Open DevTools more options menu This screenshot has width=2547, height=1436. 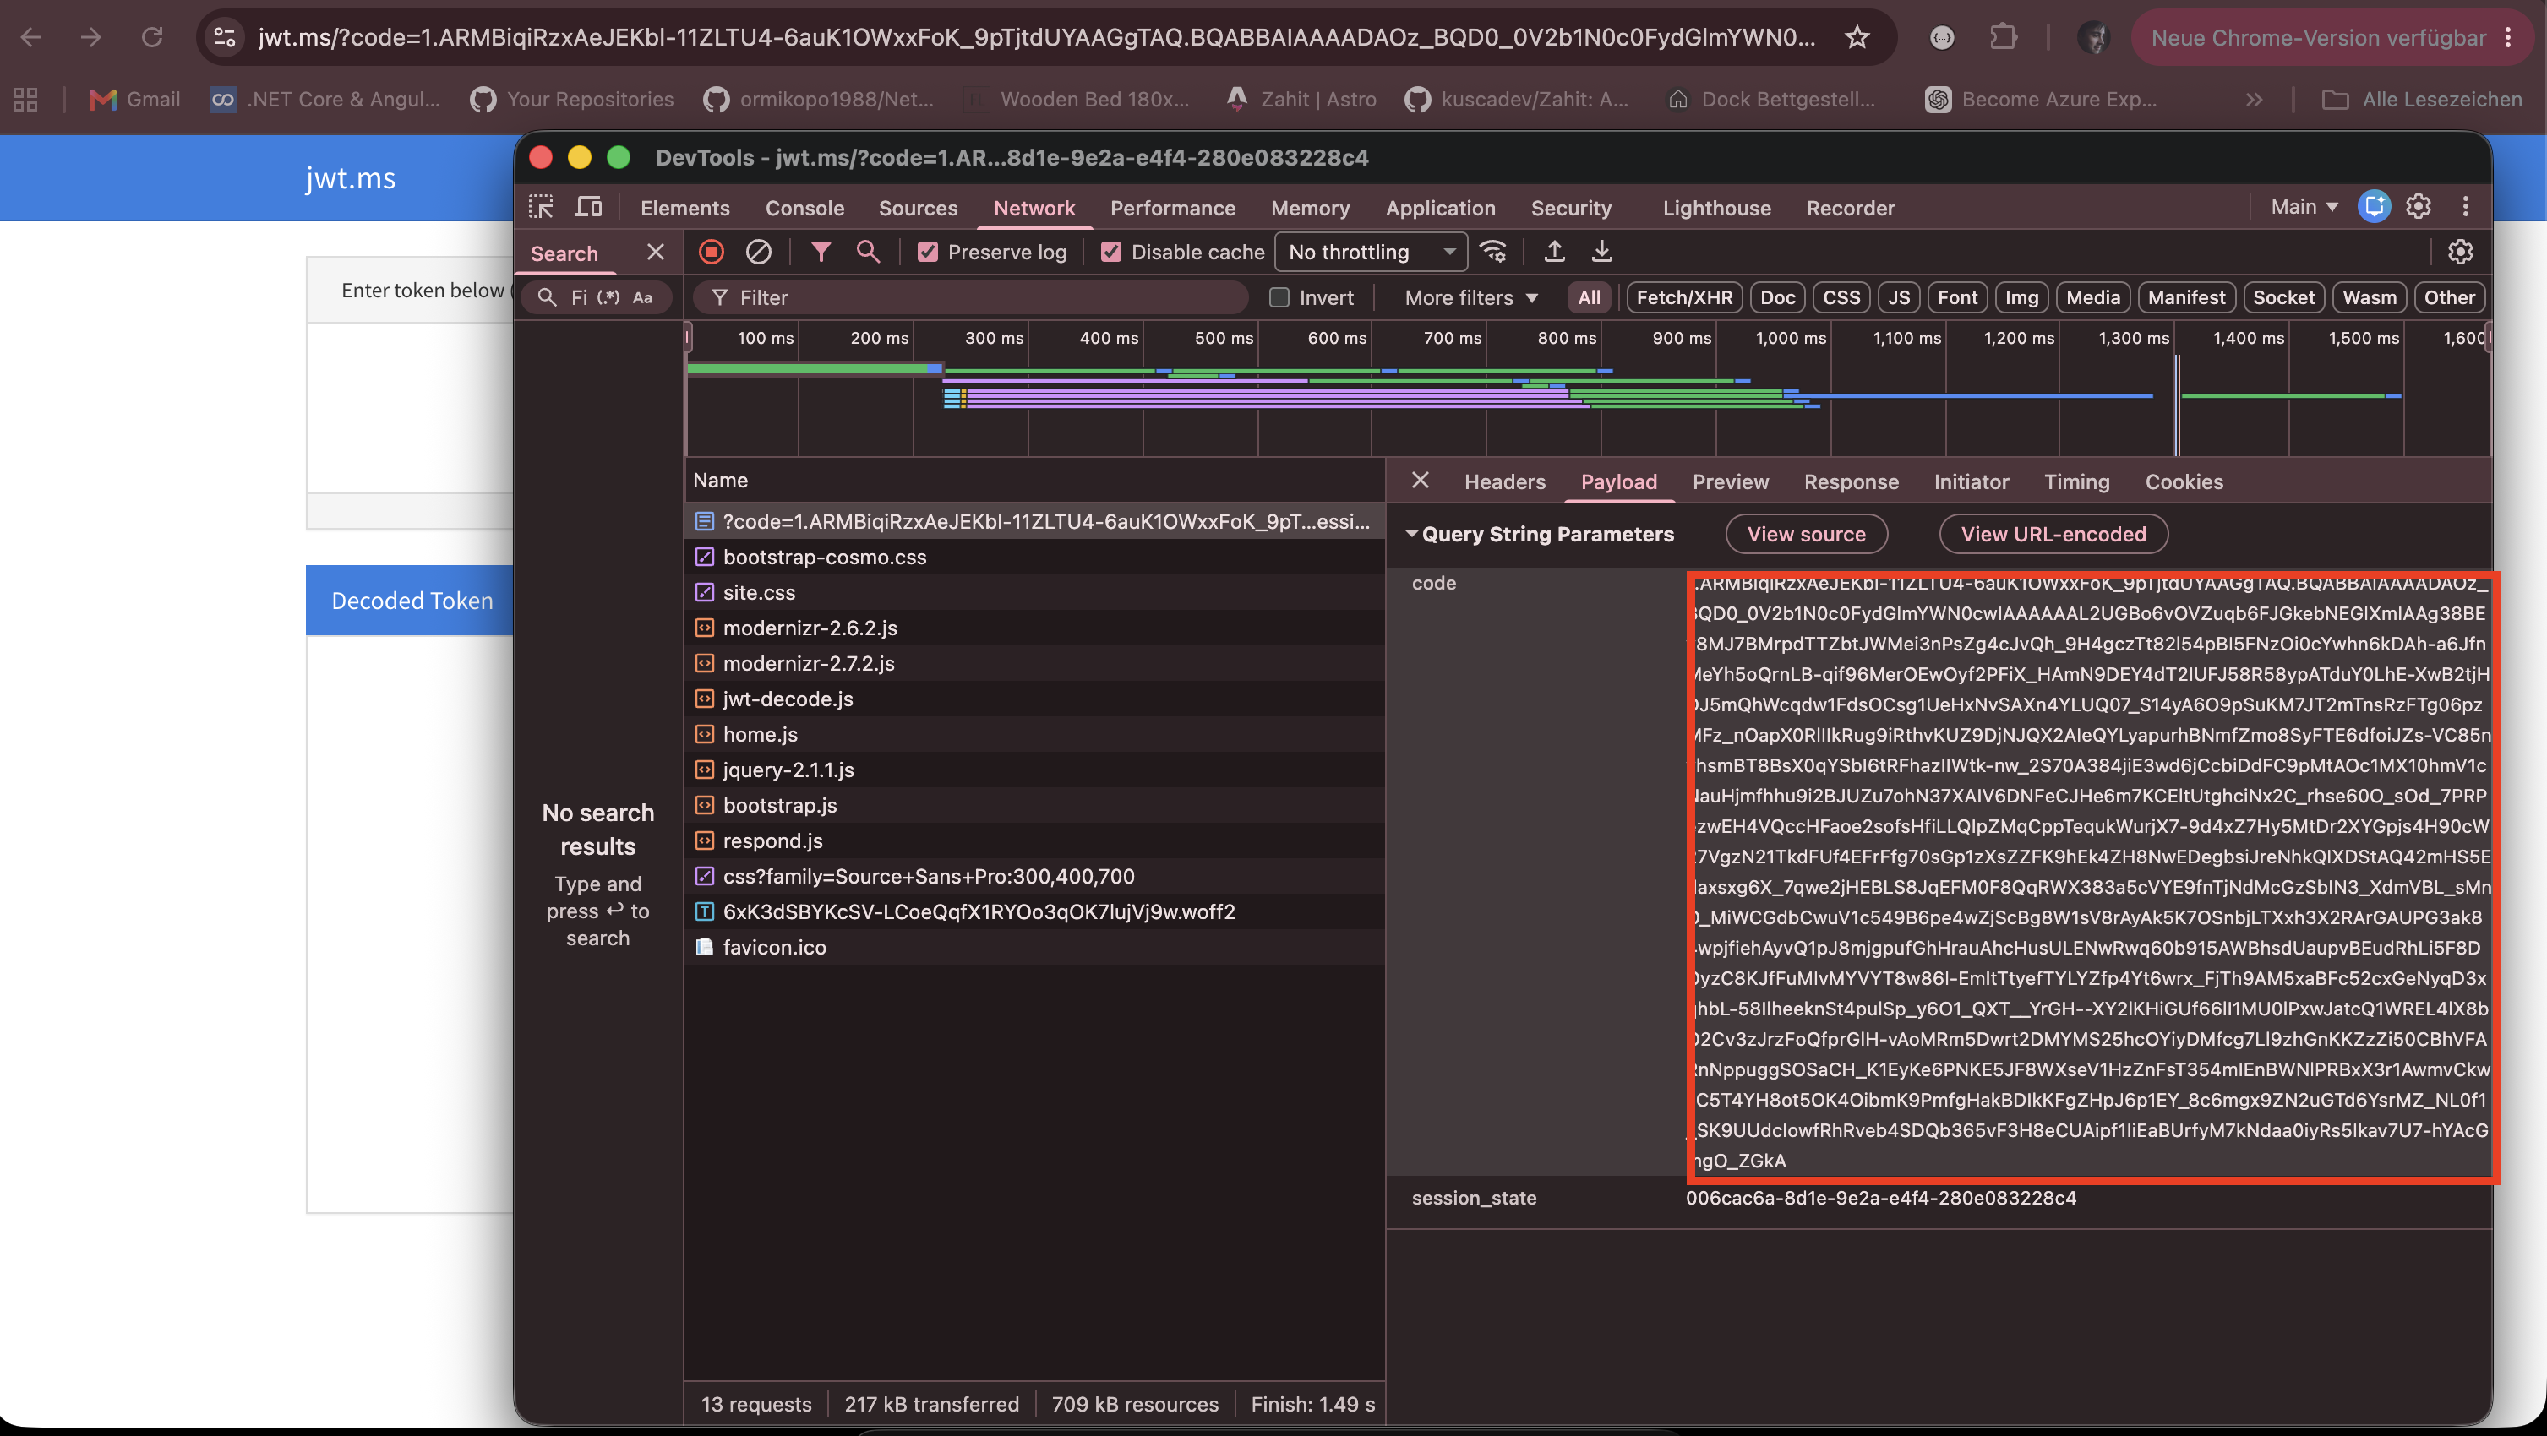tap(2465, 205)
